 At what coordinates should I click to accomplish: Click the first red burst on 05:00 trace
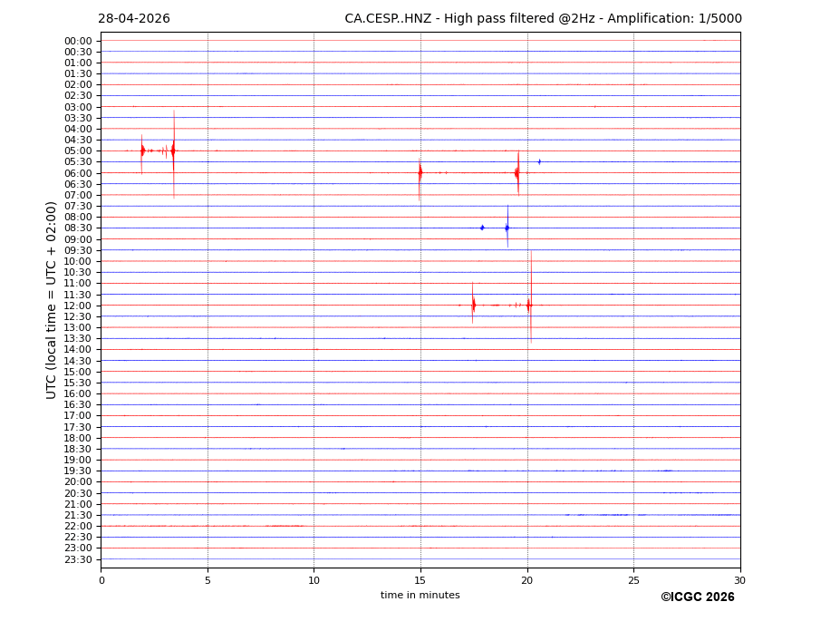(x=142, y=153)
